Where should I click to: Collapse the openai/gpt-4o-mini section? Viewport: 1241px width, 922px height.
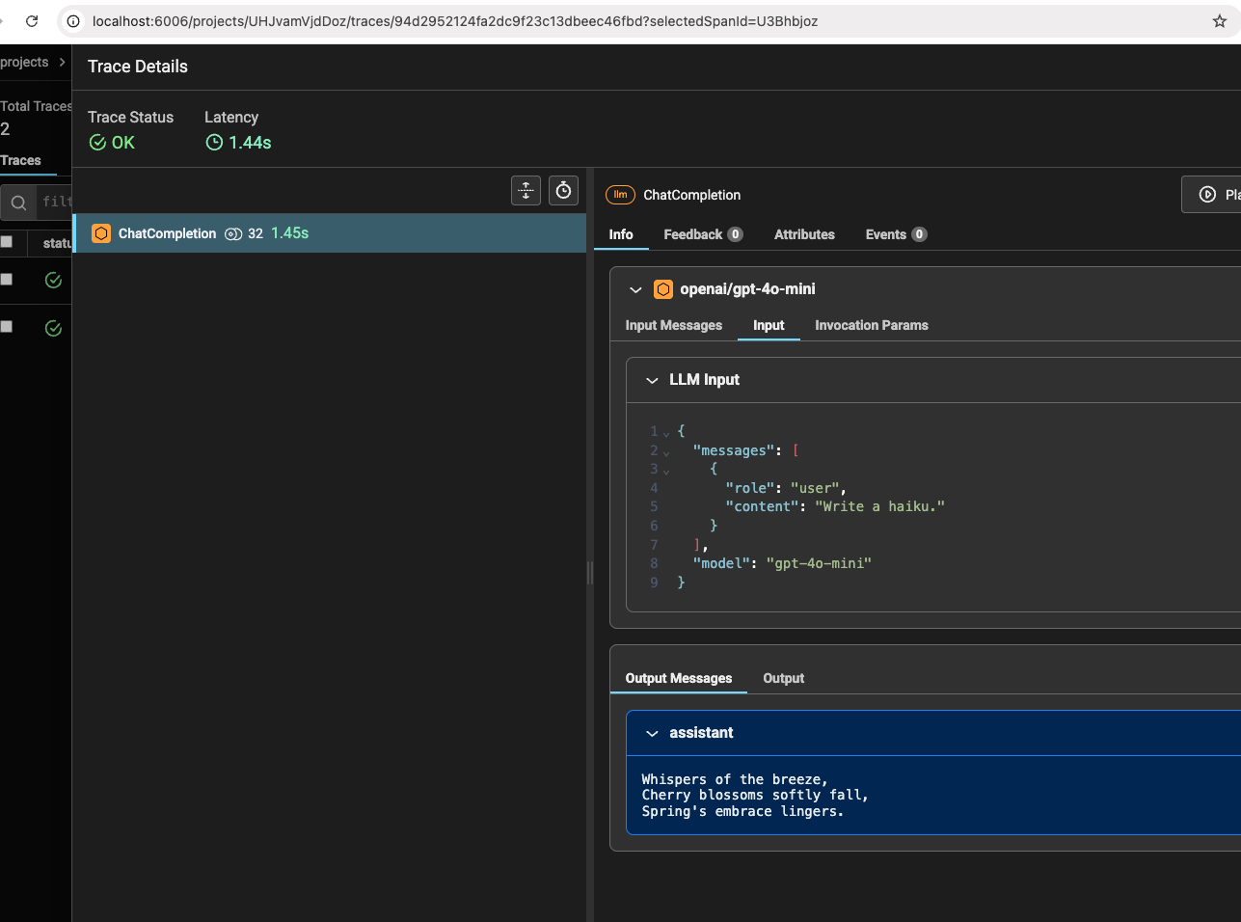pyautogui.click(x=635, y=289)
